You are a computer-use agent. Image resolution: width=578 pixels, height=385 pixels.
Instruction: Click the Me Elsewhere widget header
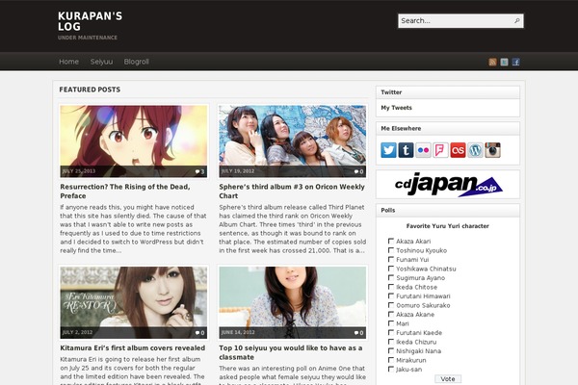point(448,129)
